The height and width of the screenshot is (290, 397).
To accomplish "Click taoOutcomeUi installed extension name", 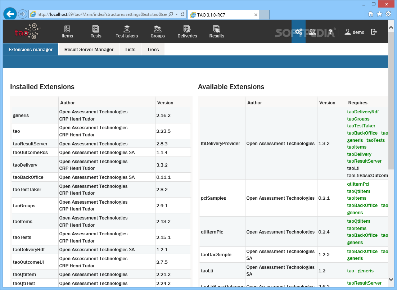I will coord(28,262).
